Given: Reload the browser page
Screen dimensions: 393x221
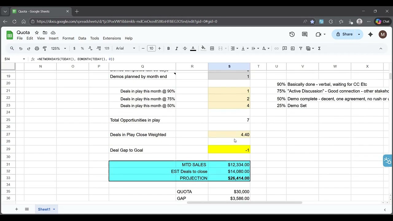Looking at the screenshot, I should [x=14, y=21].
